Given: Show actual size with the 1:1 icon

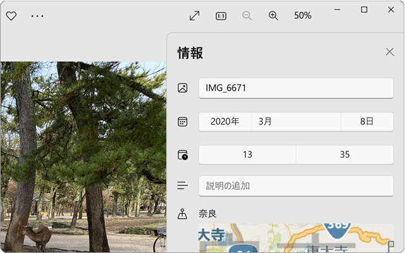Looking at the screenshot, I should click(221, 16).
